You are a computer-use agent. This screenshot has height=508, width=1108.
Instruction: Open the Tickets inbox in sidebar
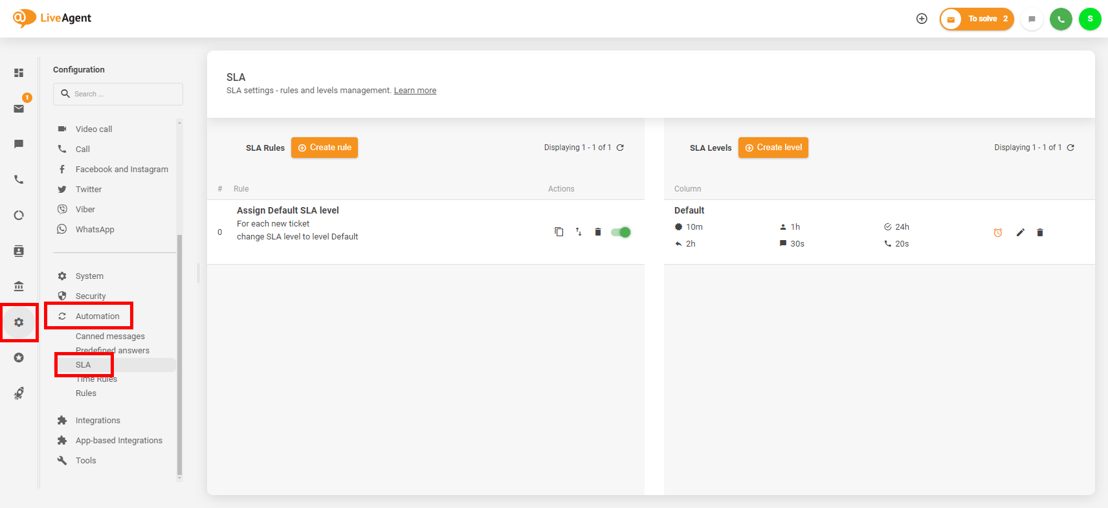(19, 109)
